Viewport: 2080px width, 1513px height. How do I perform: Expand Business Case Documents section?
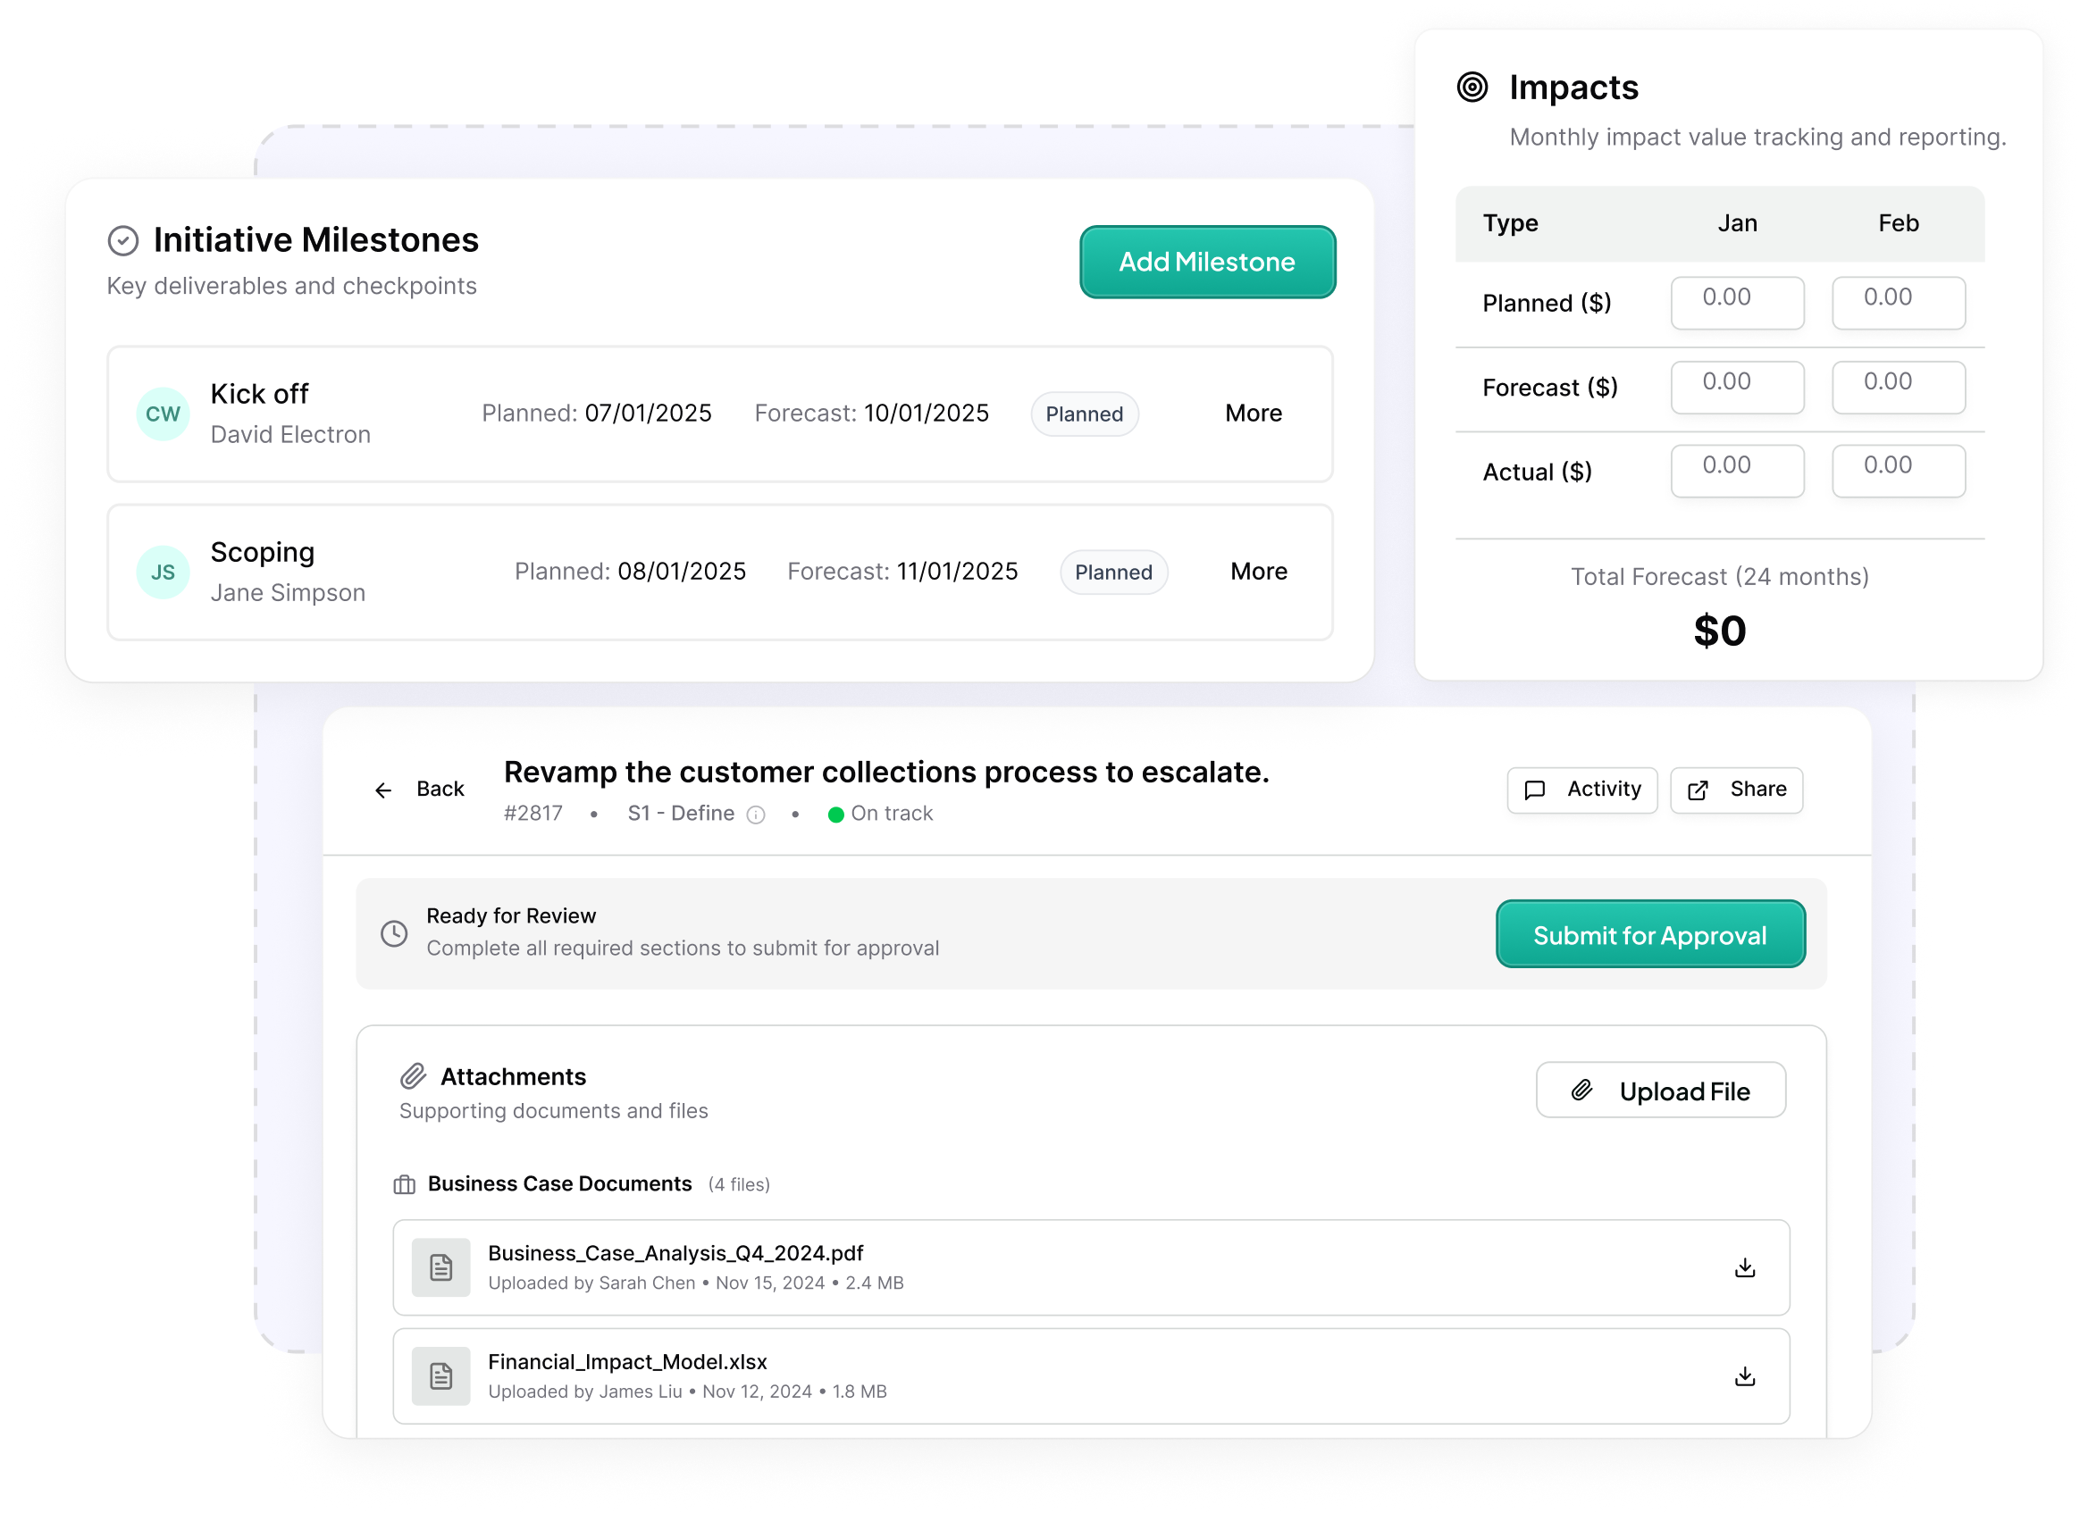(x=559, y=1183)
